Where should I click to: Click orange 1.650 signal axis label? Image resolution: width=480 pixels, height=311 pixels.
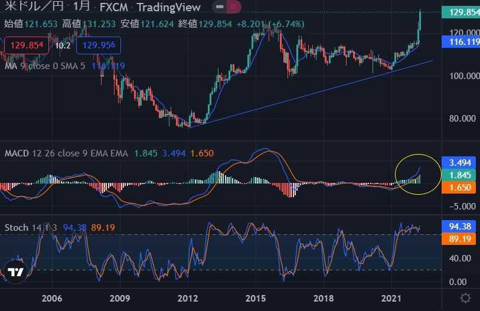click(459, 187)
